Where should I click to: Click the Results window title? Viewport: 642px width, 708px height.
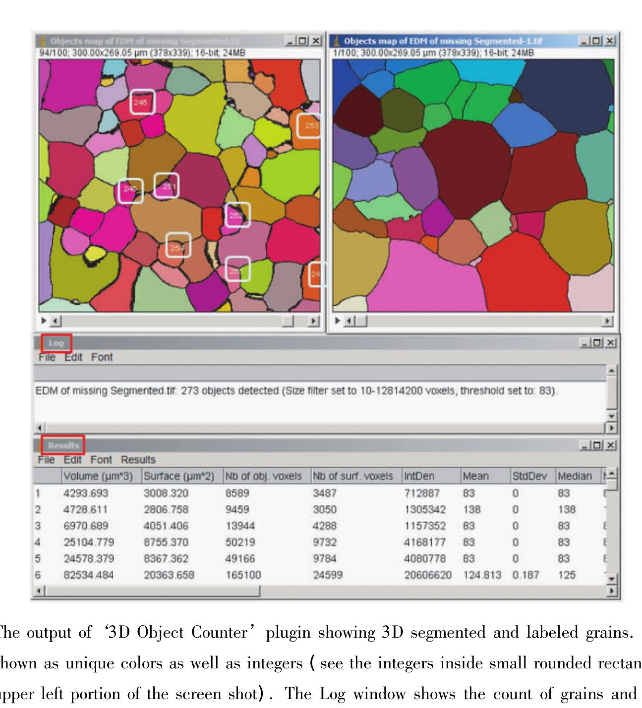click(x=63, y=445)
